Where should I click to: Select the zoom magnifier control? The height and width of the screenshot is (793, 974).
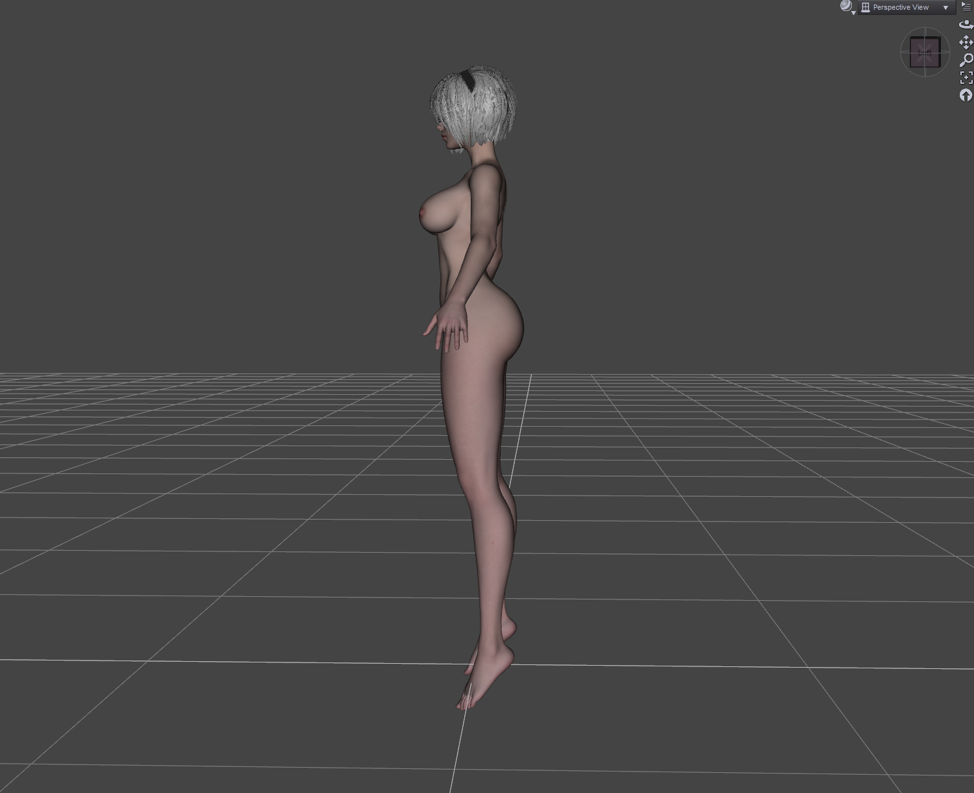click(966, 60)
